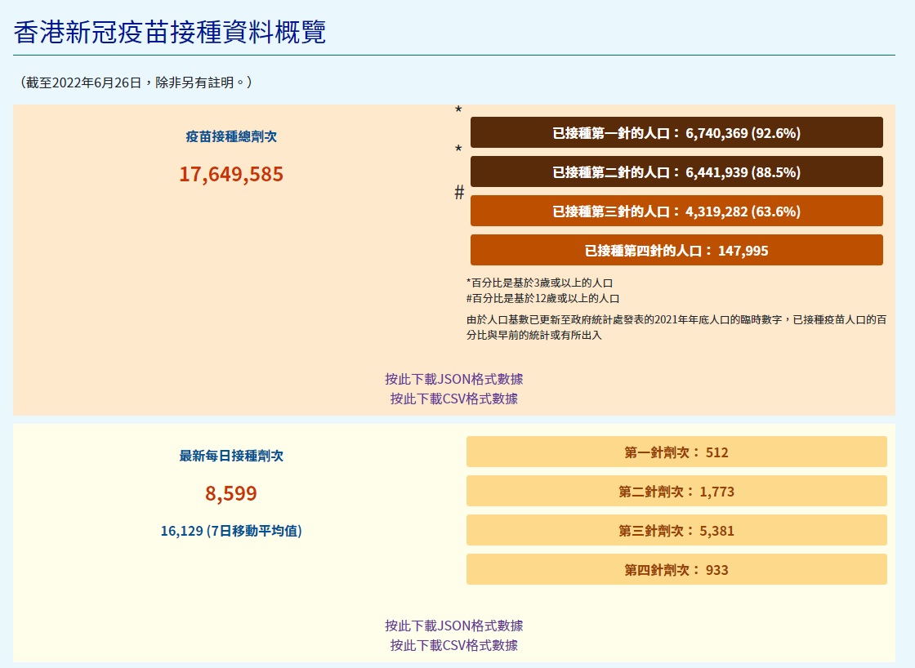Select the 已接種第一針的人口 bar
Screen dimensions: 915x668
click(x=676, y=133)
